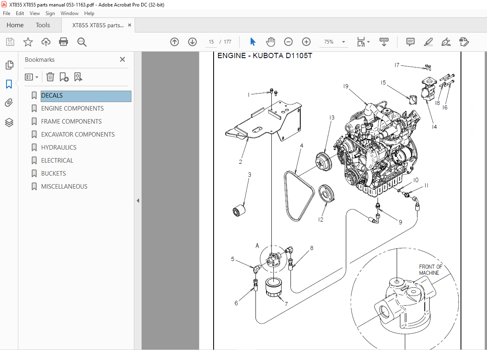This screenshot has height=350, width=487.
Task: Close the Bookmarks panel
Action: (122, 59)
